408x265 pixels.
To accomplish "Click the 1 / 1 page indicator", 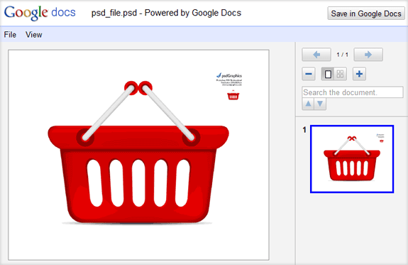I will tap(342, 55).
